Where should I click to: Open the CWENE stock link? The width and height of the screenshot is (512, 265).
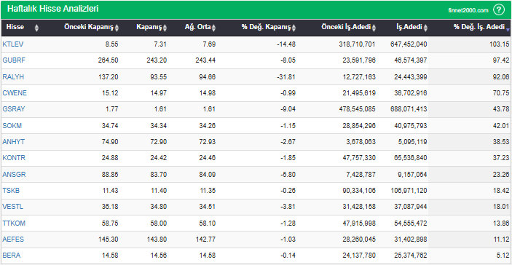pos(15,93)
